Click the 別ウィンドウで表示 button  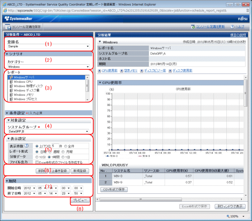point(230,207)
